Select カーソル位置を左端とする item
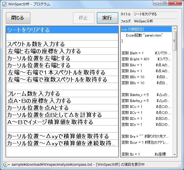Viewport: 184px width, 170px height. point(62,58)
